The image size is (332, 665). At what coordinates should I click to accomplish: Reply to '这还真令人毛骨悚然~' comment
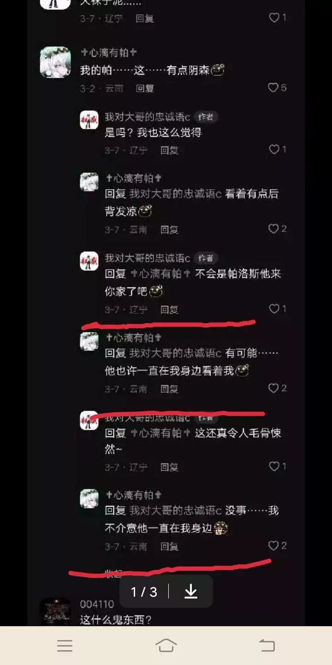pyautogui.click(x=169, y=467)
